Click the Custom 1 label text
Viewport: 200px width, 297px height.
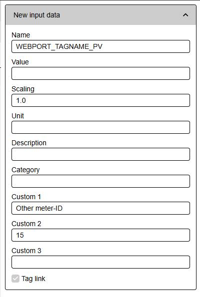pos(26,197)
